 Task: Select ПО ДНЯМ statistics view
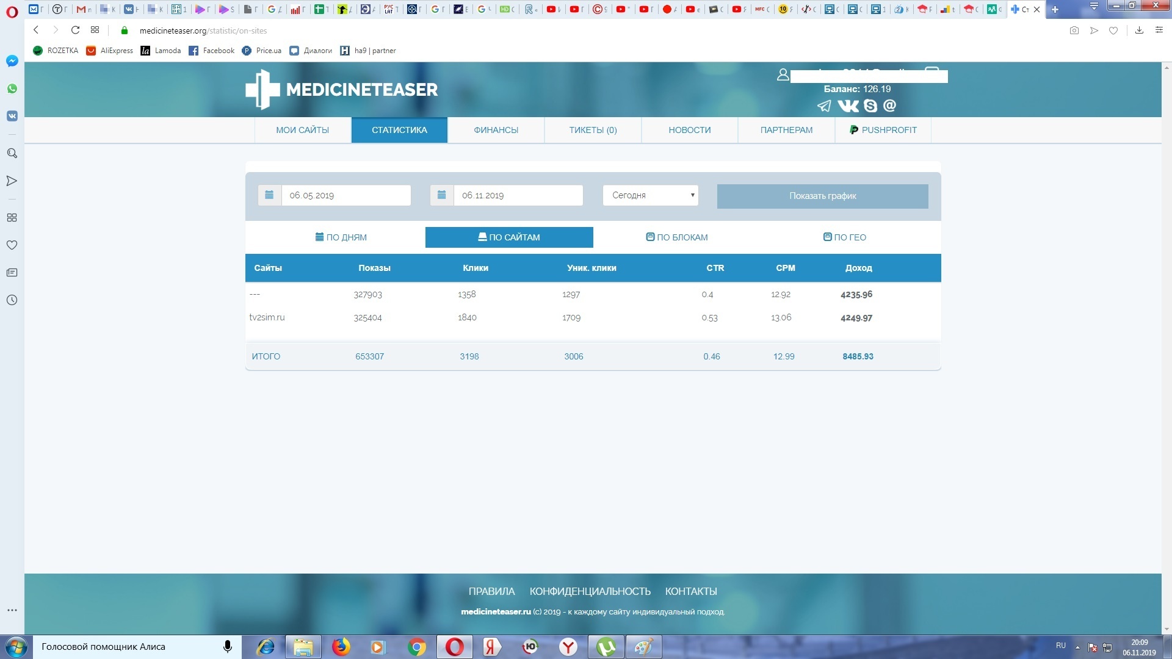(341, 237)
